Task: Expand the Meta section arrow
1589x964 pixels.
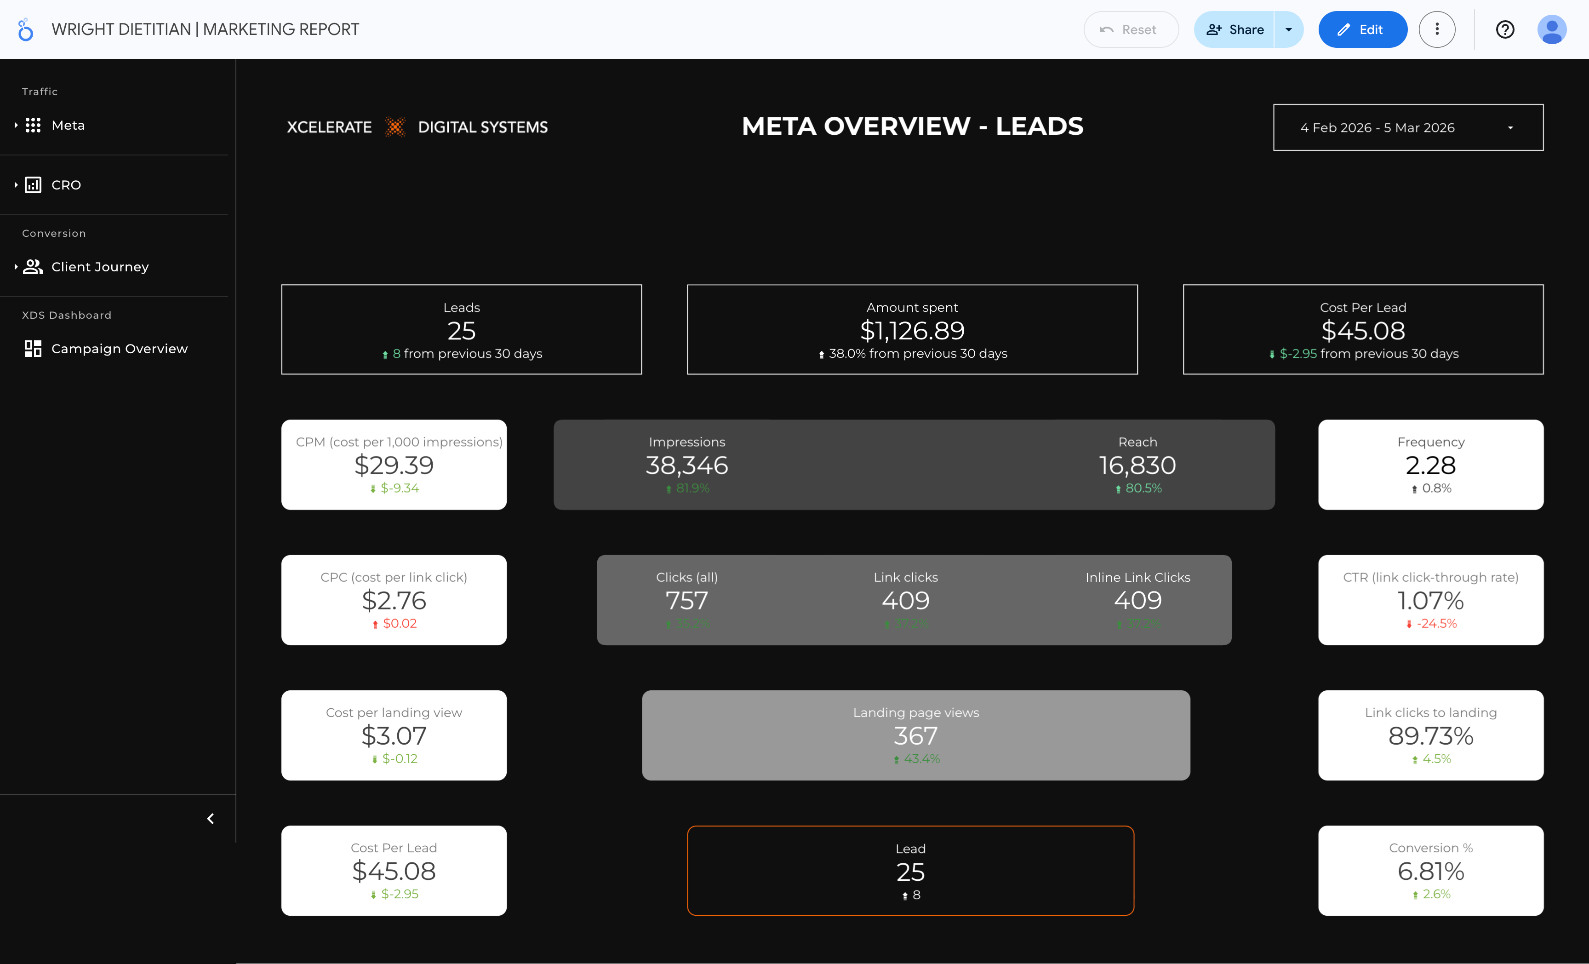Action: [16, 125]
